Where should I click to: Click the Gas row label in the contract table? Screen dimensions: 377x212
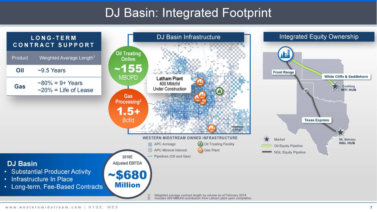point(20,87)
